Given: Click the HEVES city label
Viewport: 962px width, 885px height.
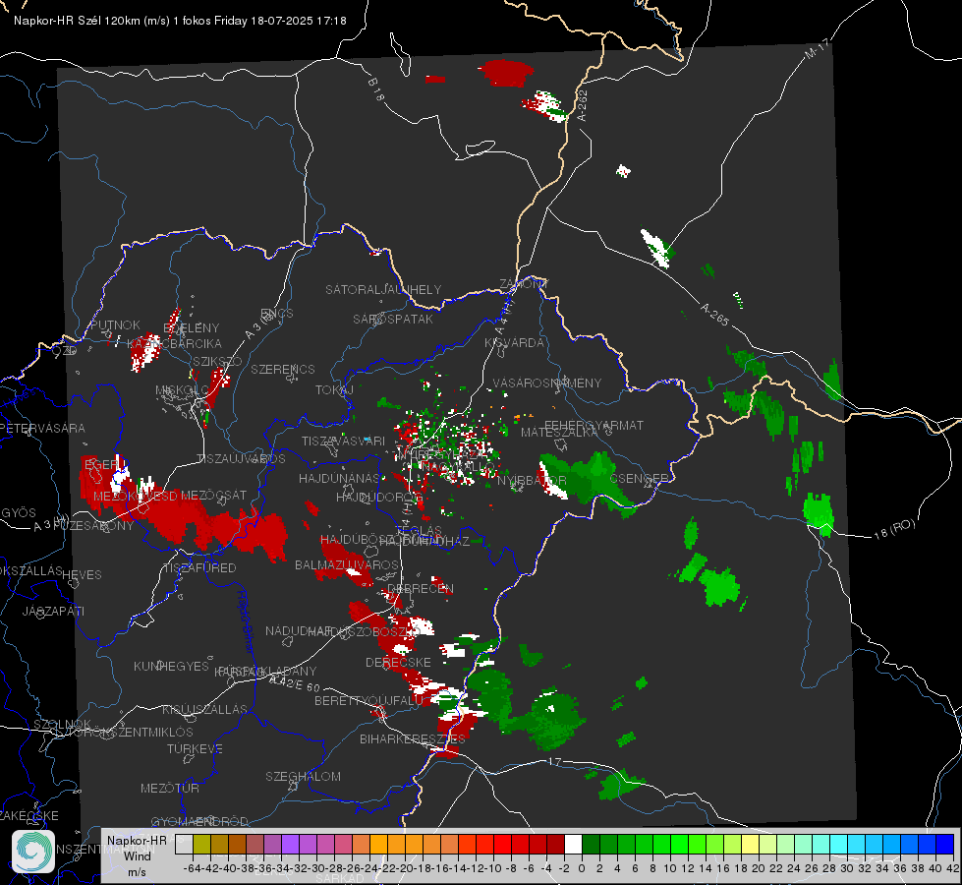Looking at the screenshot, I should point(83,575).
